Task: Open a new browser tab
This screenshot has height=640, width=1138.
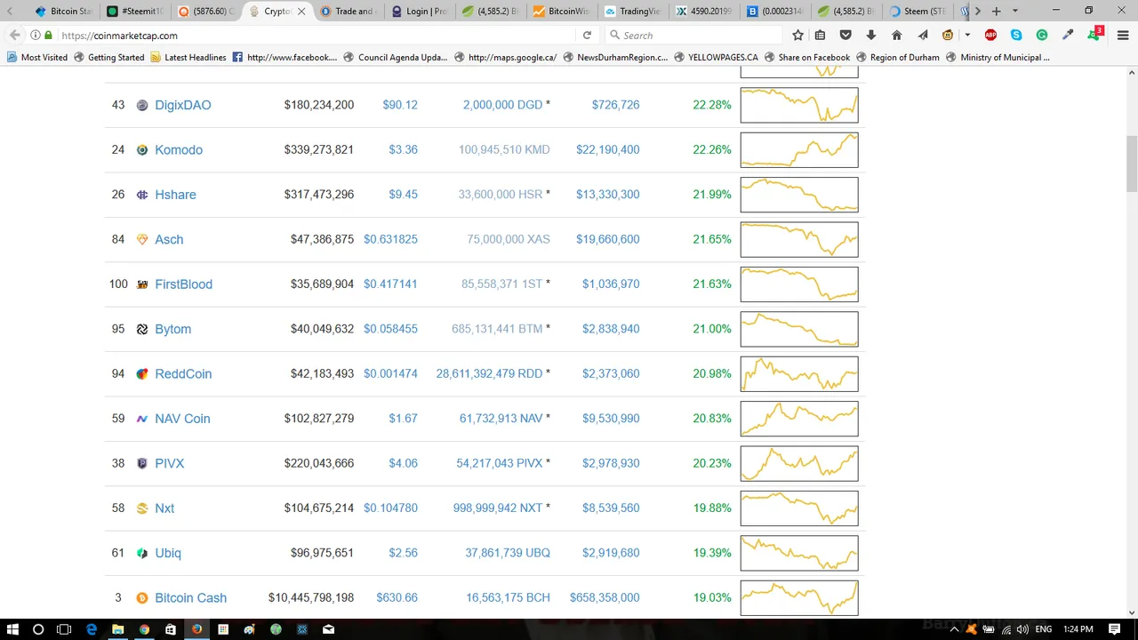Action: (x=996, y=12)
